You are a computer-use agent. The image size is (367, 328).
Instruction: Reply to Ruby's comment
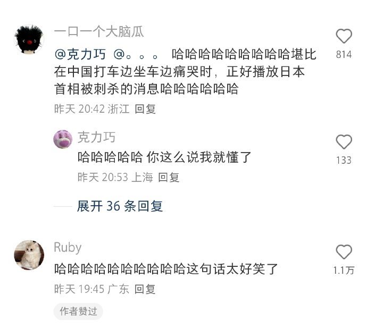click(145, 289)
